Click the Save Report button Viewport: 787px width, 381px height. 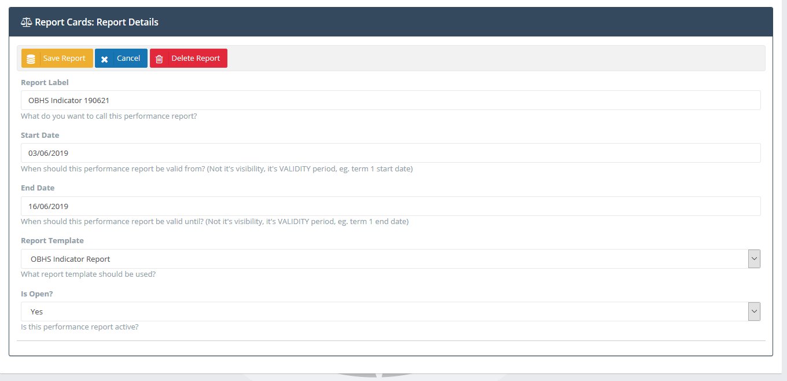pos(57,58)
